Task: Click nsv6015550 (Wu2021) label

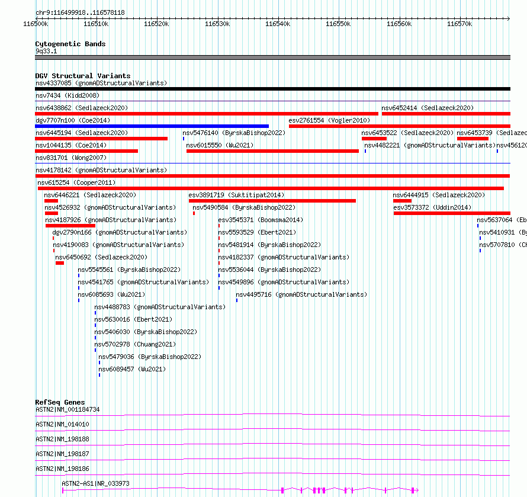Action: pos(220,145)
